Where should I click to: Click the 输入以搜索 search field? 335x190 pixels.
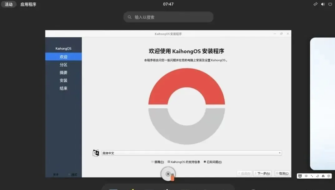point(168,17)
